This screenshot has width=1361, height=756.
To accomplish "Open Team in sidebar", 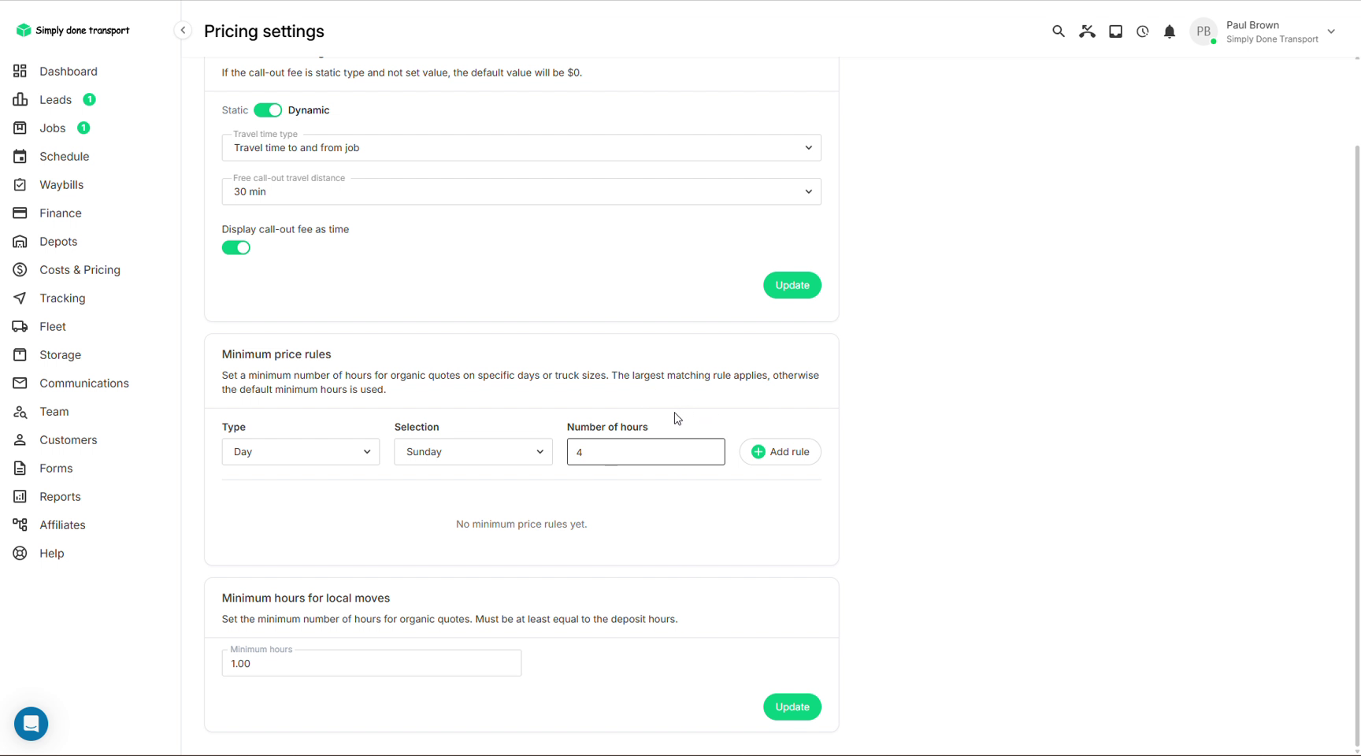I will pos(54,411).
